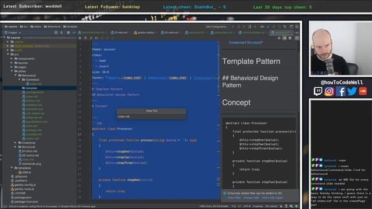This screenshot has height=209, width=372.
Task: Click the blue update project arrow icon
Action: point(269,27)
